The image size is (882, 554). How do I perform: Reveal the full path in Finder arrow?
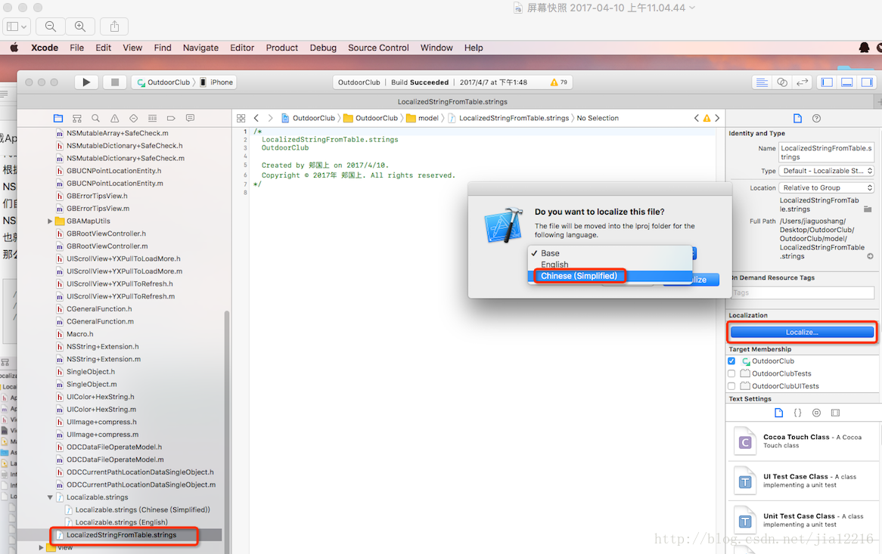point(870,256)
